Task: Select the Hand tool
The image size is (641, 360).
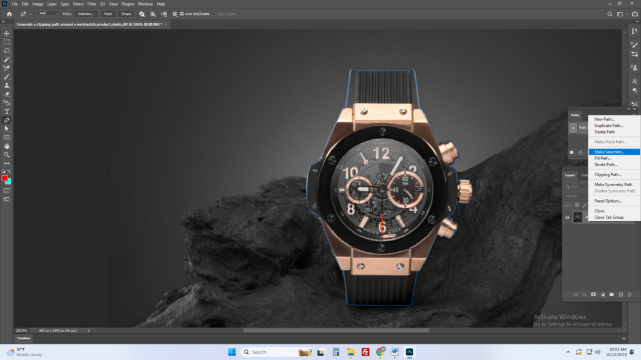Action: (7, 146)
